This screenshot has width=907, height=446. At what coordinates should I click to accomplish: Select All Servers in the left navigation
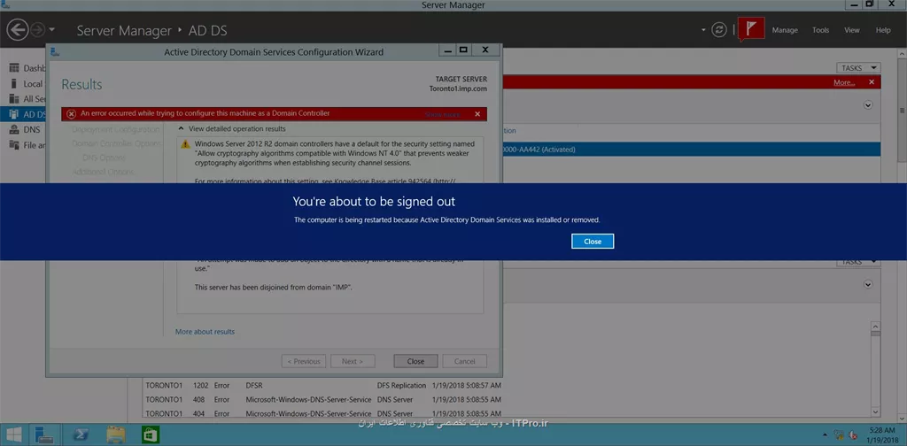point(35,99)
